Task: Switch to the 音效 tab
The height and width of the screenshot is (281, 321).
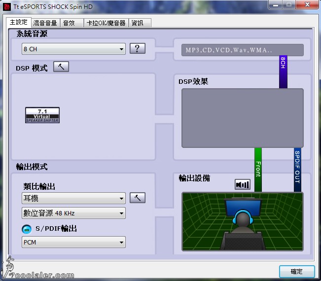Action: 71,23
